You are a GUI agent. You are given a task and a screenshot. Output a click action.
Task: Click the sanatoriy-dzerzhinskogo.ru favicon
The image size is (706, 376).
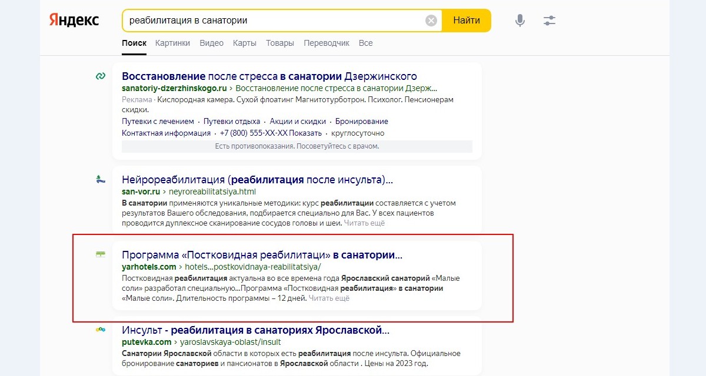(x=101, y=76)
